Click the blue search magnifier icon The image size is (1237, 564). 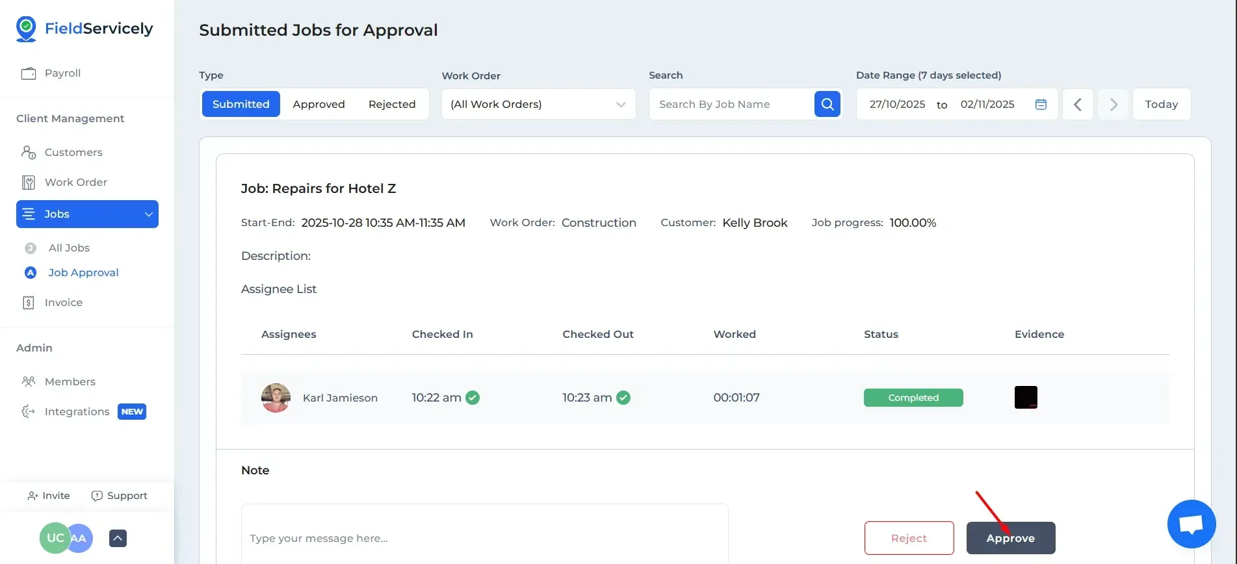[x=827, y=104]
